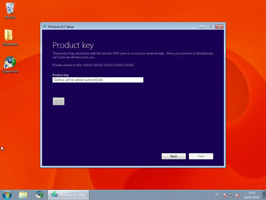
Task: Open Action Center flag tray icon
Action: coord(225,195)
